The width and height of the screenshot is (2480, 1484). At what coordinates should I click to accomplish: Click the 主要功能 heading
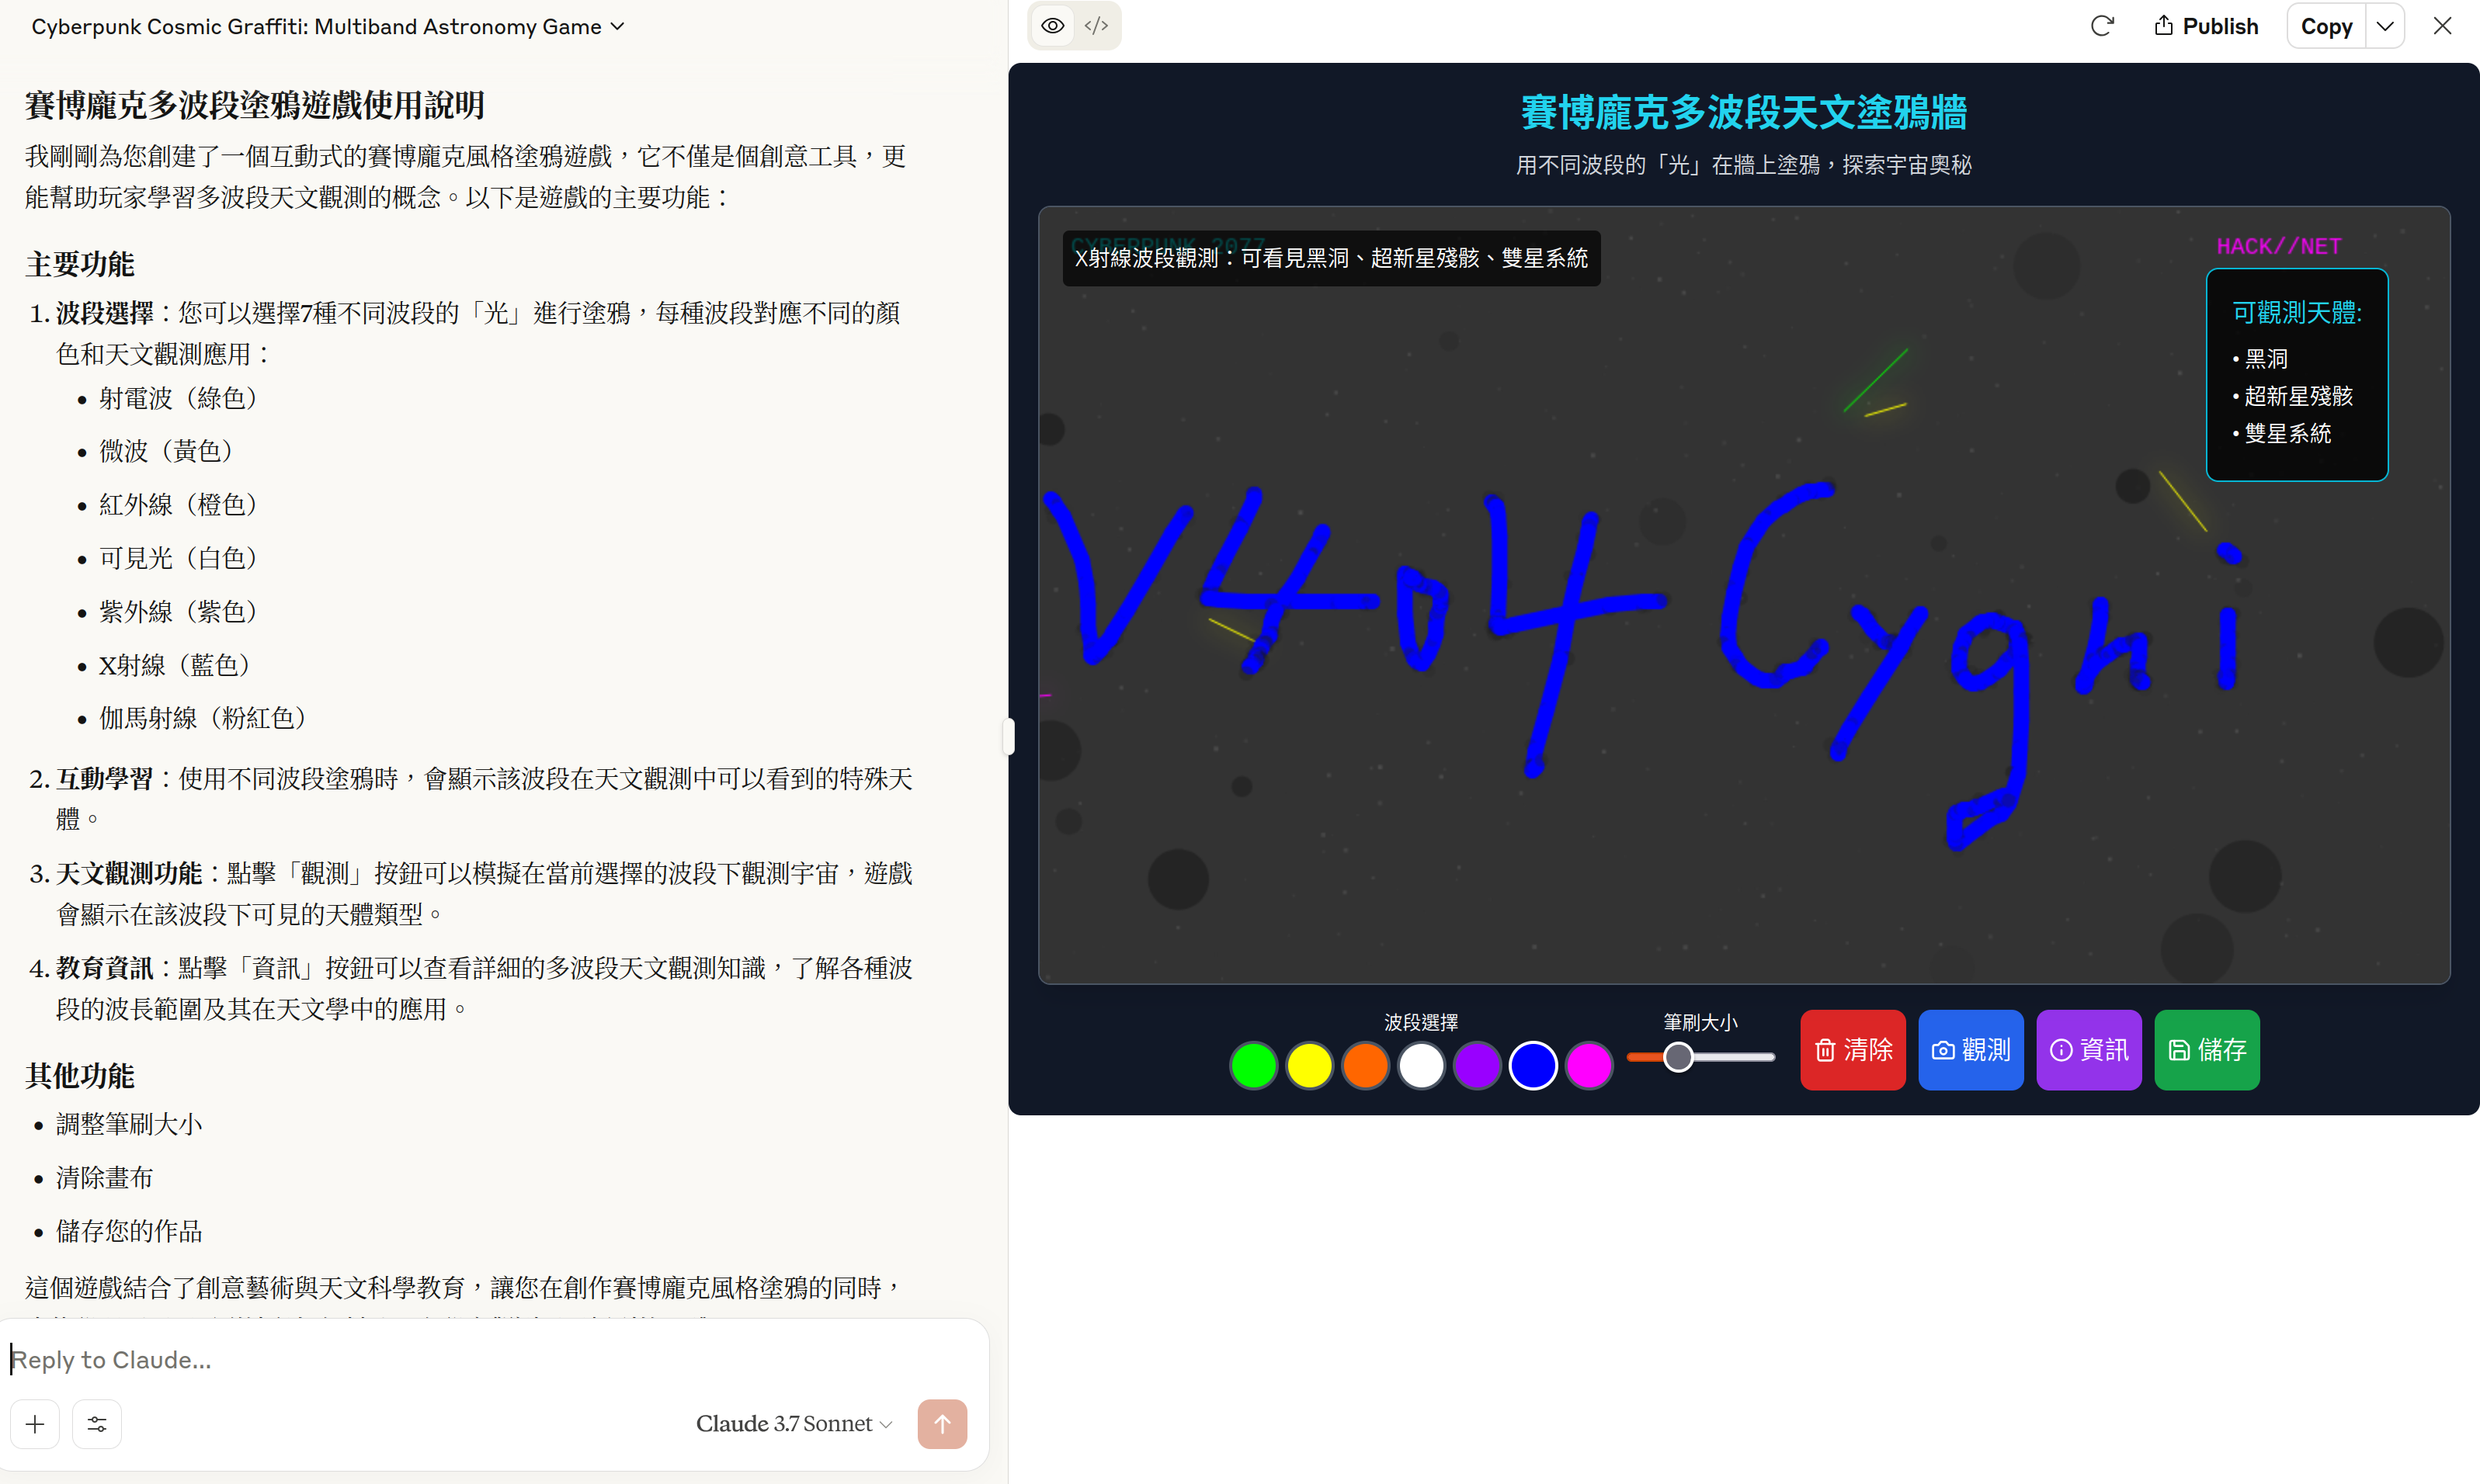(x=80, y=264)
